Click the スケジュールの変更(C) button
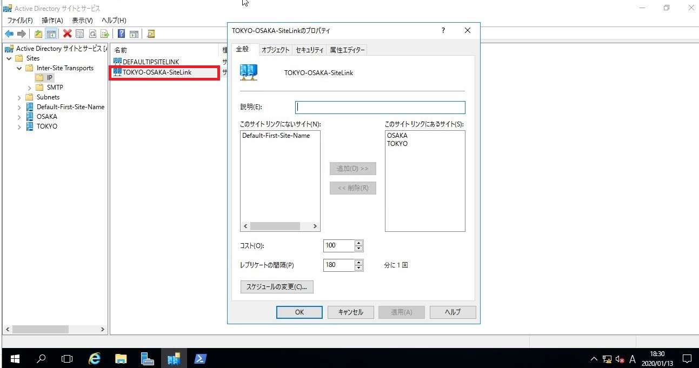This screenshot has width=699, height=368. point(277,286)
